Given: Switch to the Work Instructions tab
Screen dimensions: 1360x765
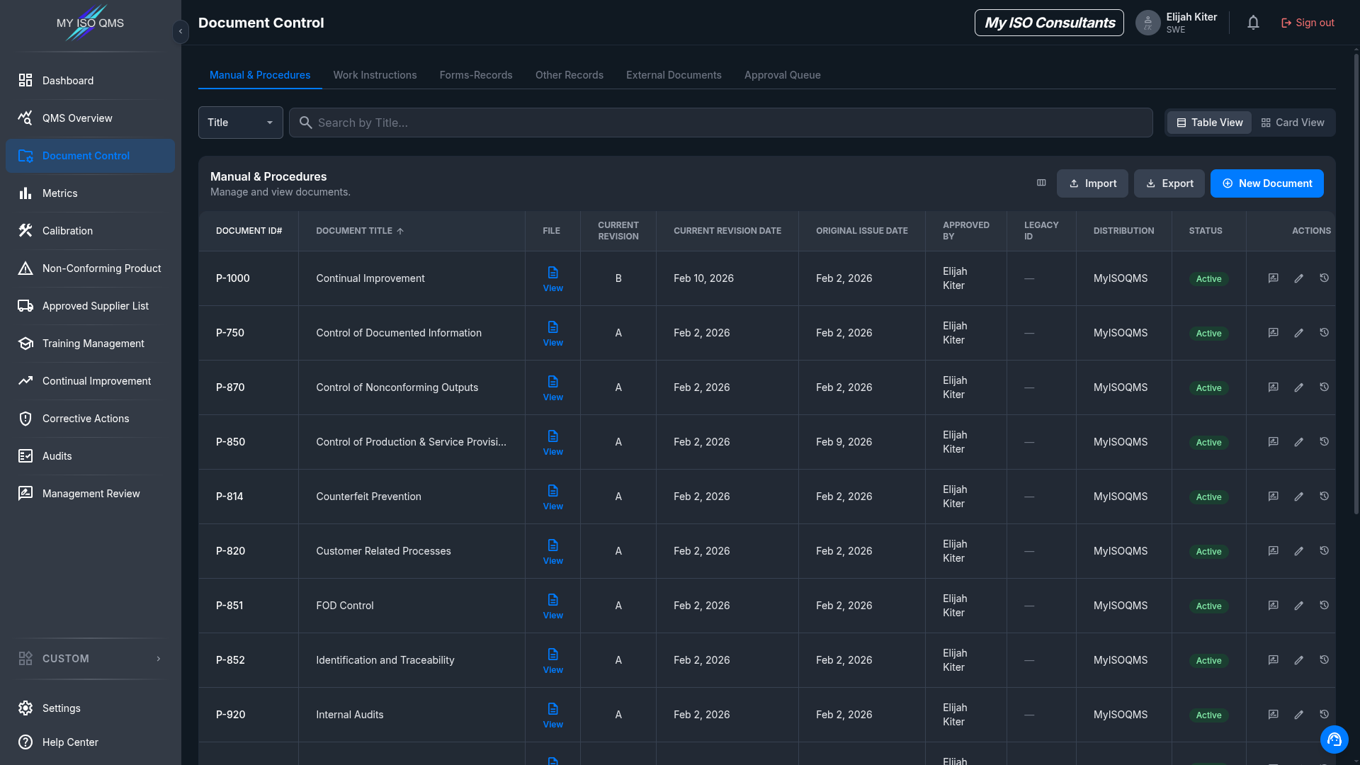Looking at the screenshot, I should [375, 75].
